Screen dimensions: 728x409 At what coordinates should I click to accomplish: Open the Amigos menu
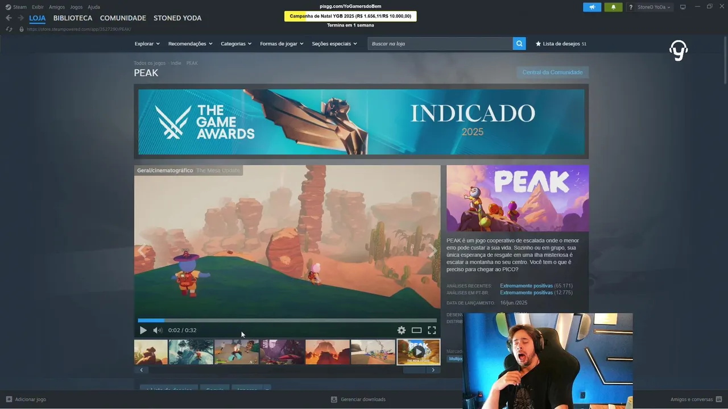click(57, 7)
